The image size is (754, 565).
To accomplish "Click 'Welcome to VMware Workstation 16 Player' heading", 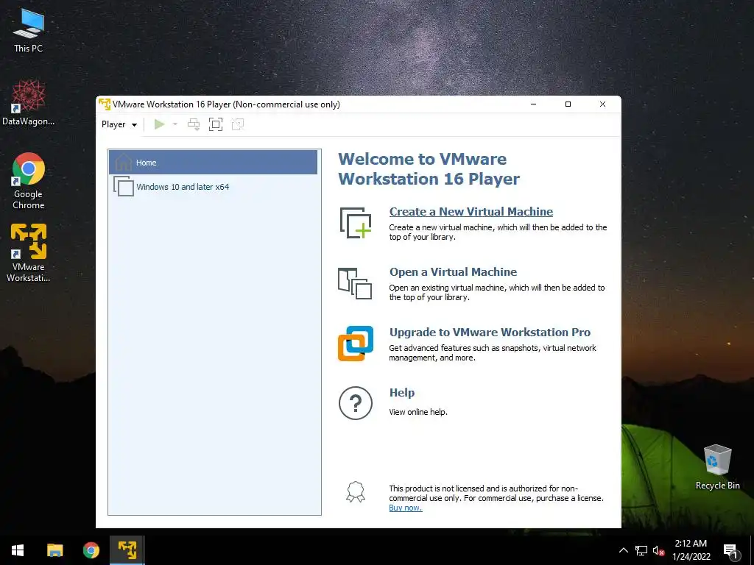I will (x=429, y=168).
